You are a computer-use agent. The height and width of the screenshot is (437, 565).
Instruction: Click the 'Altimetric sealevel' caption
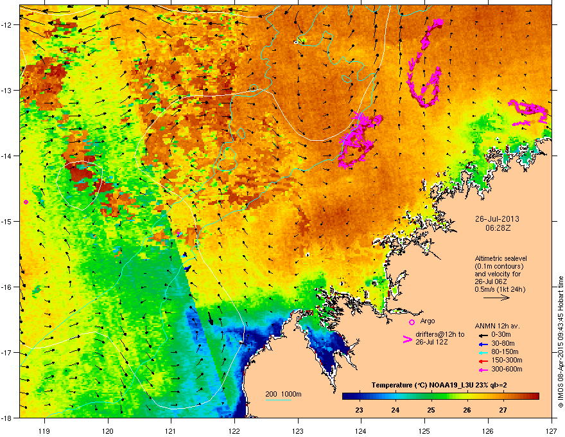[501, 258]
